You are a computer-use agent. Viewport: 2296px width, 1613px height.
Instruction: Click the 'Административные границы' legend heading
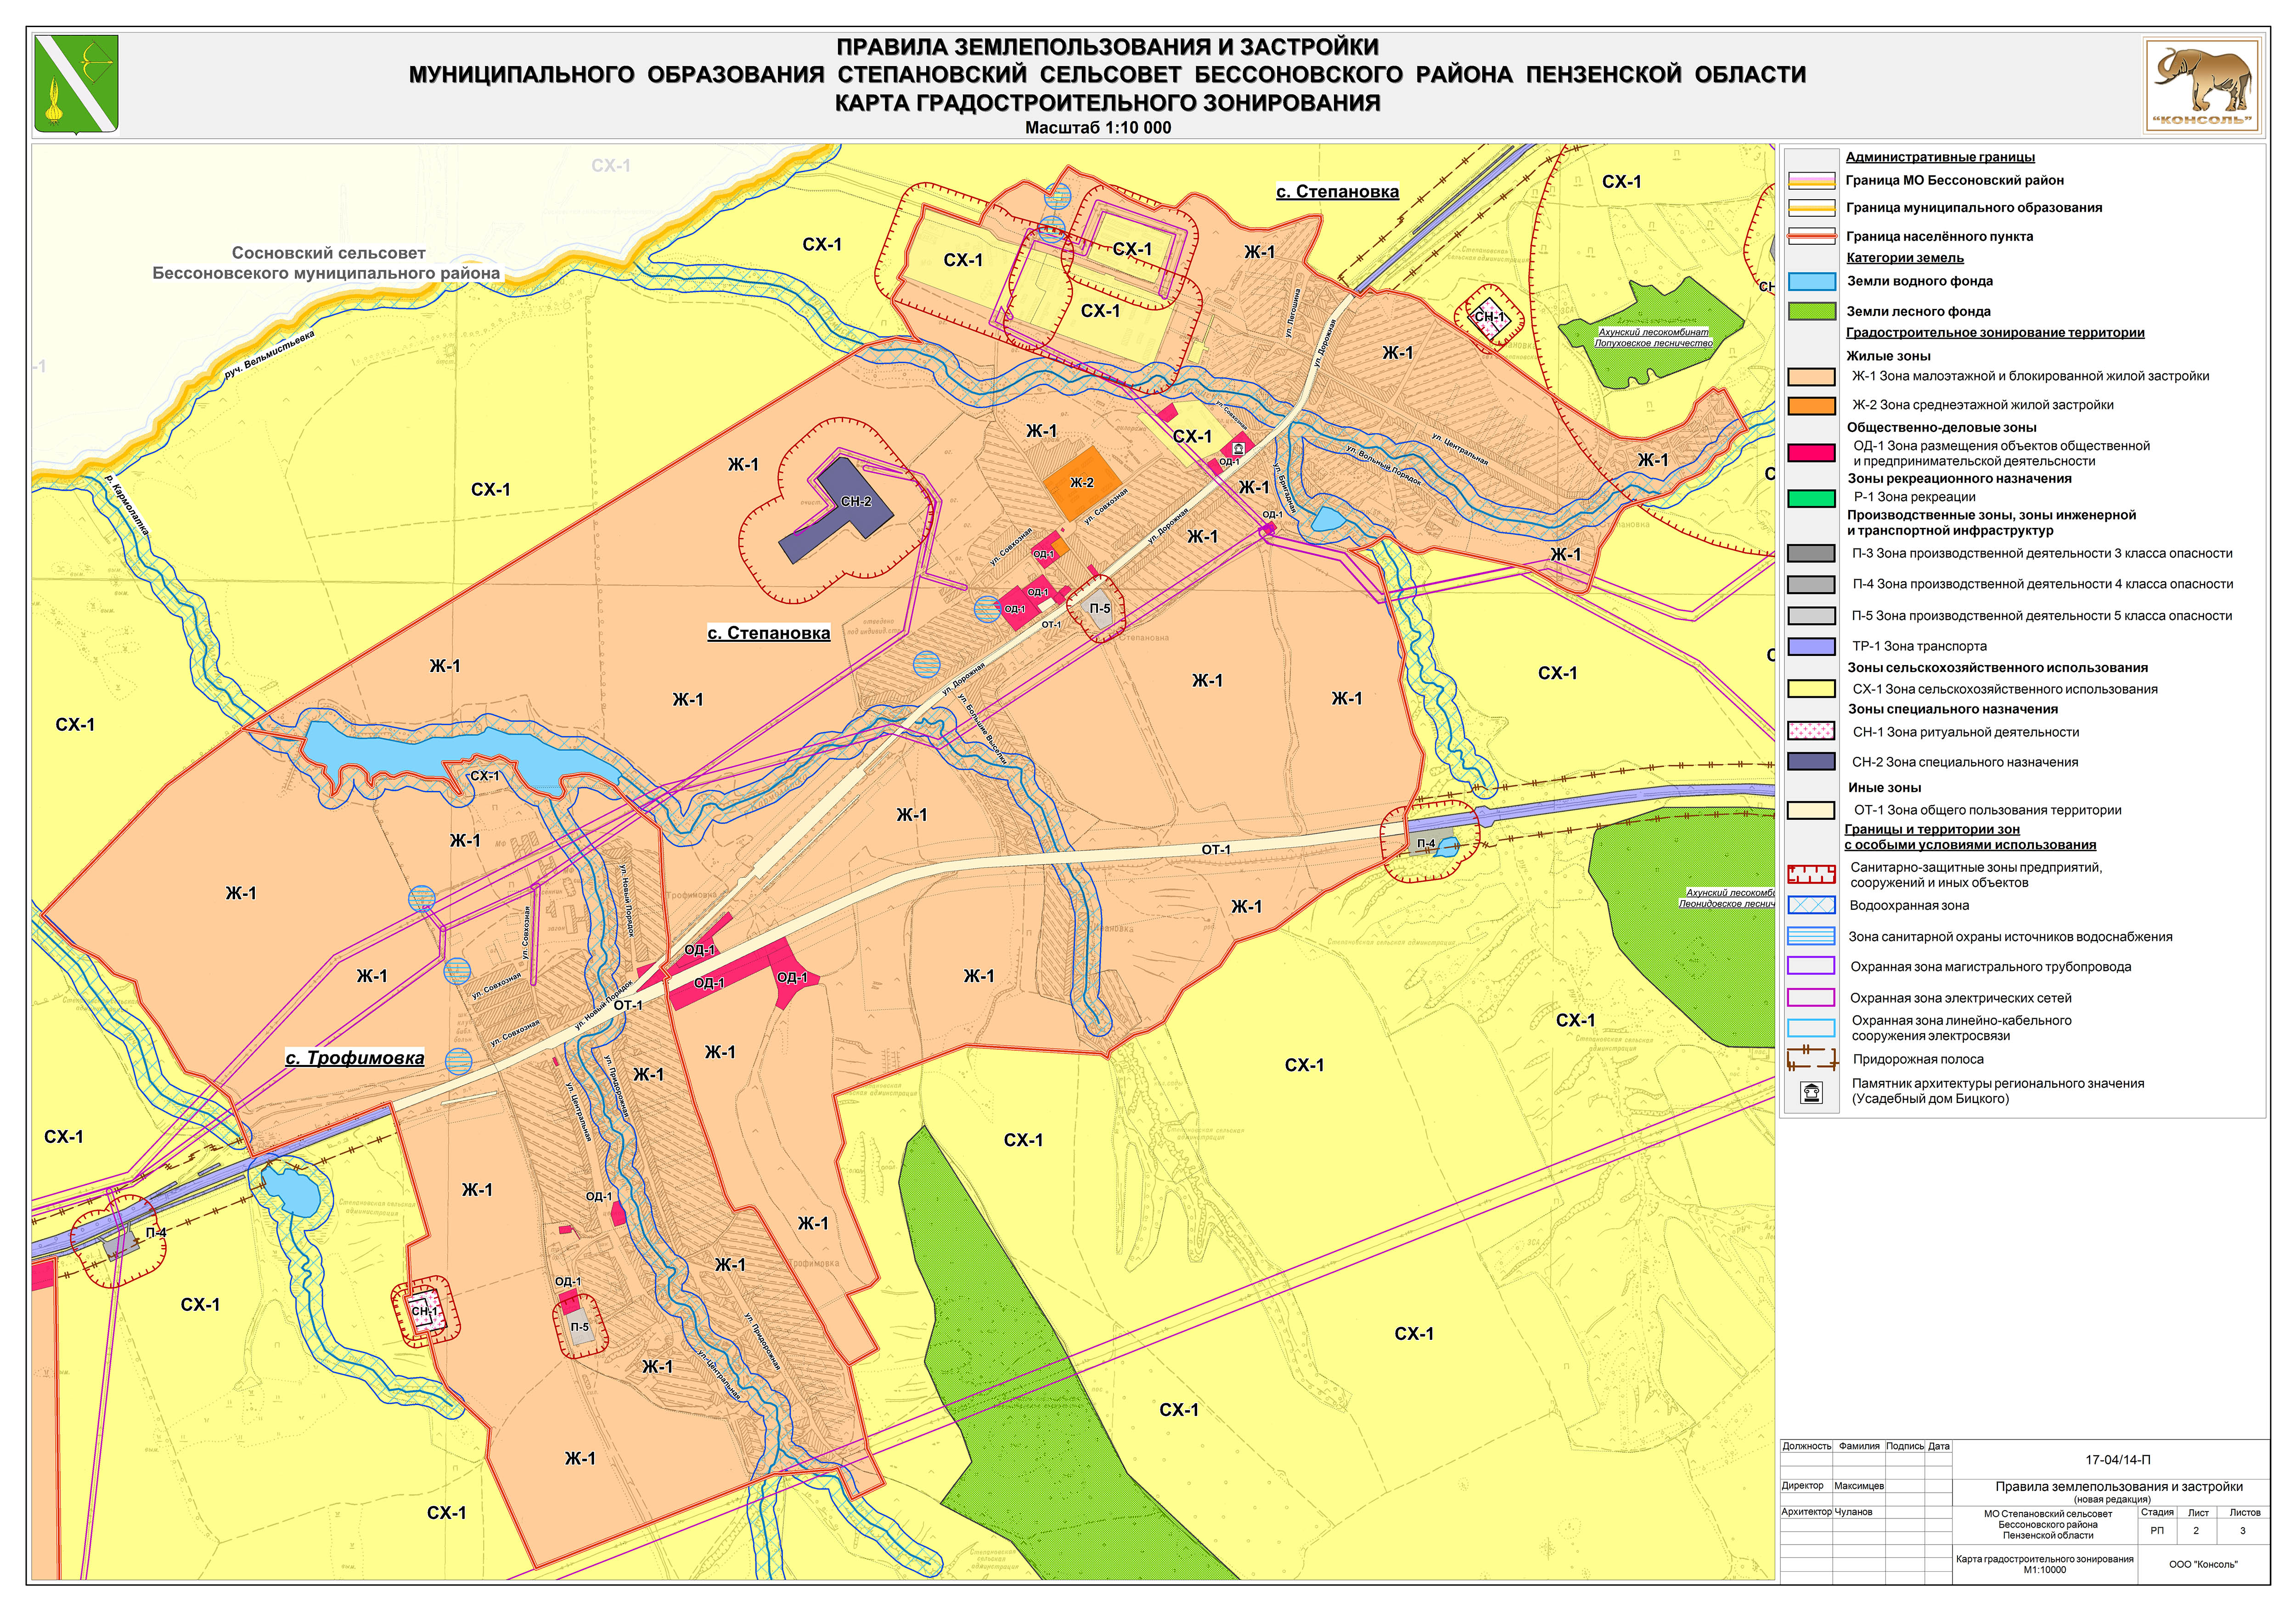pos(1940,157)
